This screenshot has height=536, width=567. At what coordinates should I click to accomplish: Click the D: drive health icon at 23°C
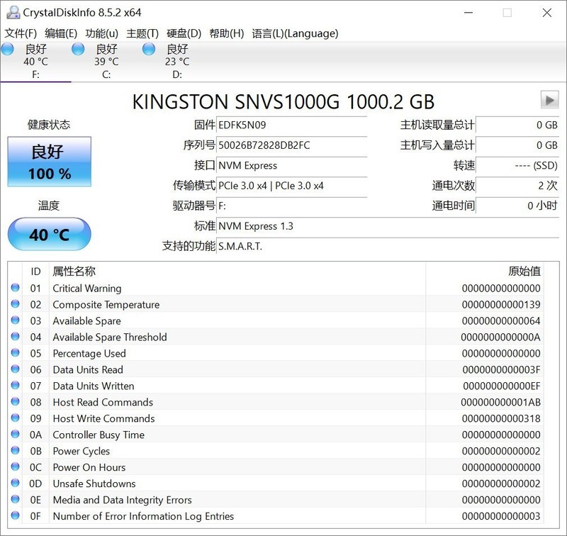[149, 49]
